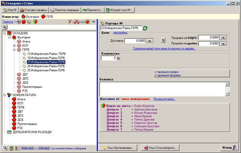Select 'Протестиращи' warehouse in tree

pyautogui.click(x=32, y=87)
